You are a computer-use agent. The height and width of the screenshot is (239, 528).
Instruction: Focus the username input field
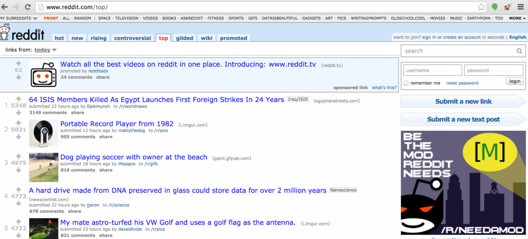pyautogui.click(x=432, y=70)
